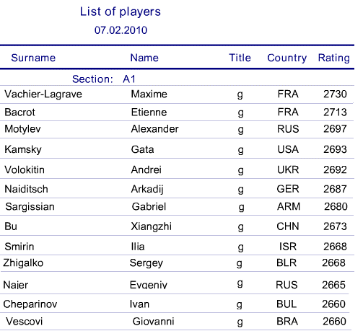This screenshot has width=363, height=331.
Task: Click the BLR country for Zhigalko
Action: [287, 263]
